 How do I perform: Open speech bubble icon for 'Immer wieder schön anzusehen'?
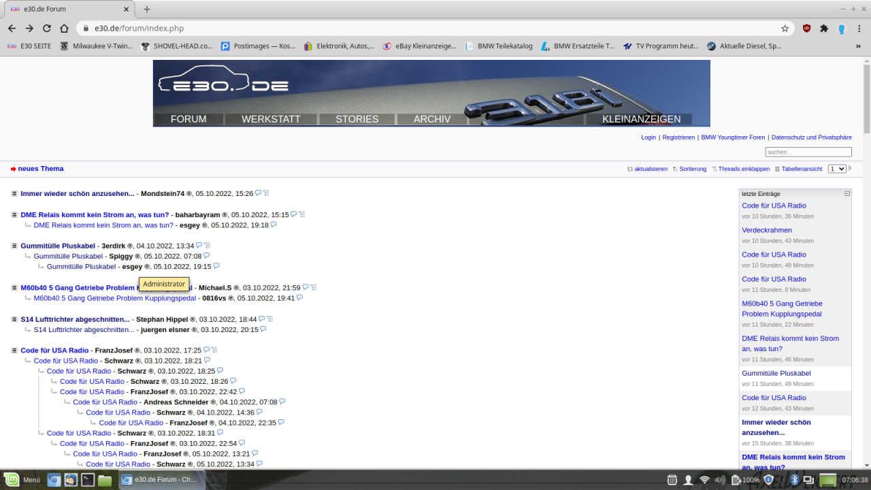tap(259, 193)
